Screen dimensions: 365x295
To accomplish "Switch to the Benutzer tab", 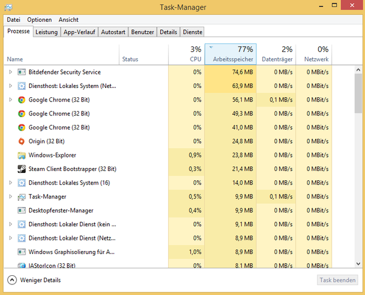I will pos(142,32).
